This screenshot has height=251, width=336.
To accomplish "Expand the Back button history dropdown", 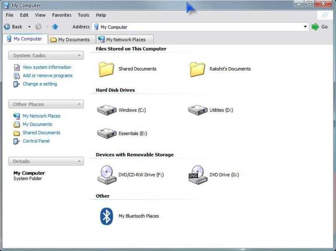I will pyautogui.click(x=29, y=26).
